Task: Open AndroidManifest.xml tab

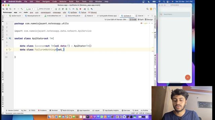Action: (x=54, y=16)
